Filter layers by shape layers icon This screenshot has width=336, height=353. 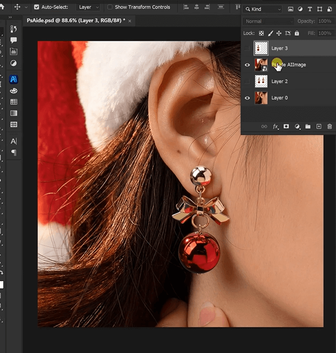[319, 9]
